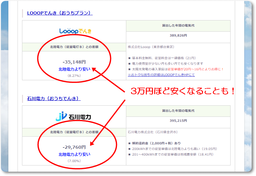Open the 石川電力(おうちでんき) heading link
Viewport: 256px width, 176px height.
click(x=54, y=99)
